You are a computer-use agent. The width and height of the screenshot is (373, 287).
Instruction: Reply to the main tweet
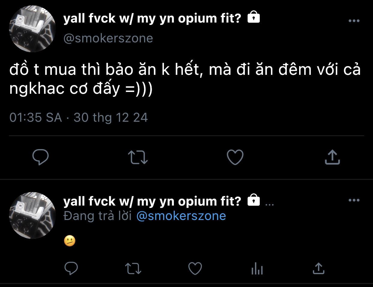pyautogui.click(x=40, y=157)
